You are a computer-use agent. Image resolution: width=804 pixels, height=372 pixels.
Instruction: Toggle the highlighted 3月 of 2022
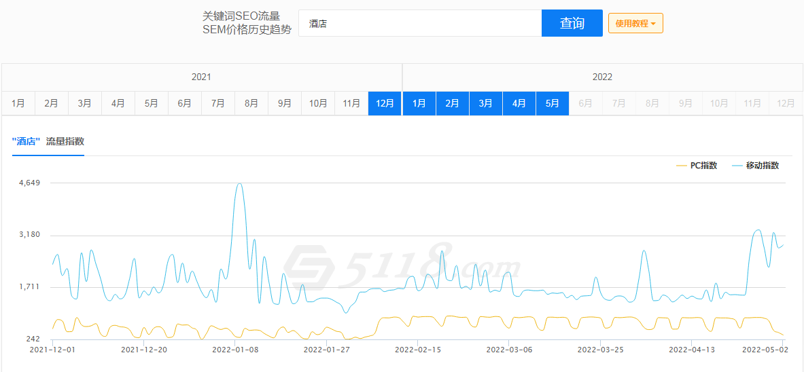click(486, 103)
